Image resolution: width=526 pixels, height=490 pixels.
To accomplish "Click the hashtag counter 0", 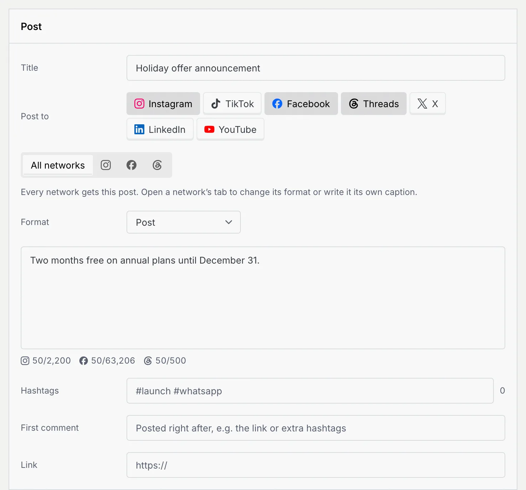I will (x=502, y=391).
